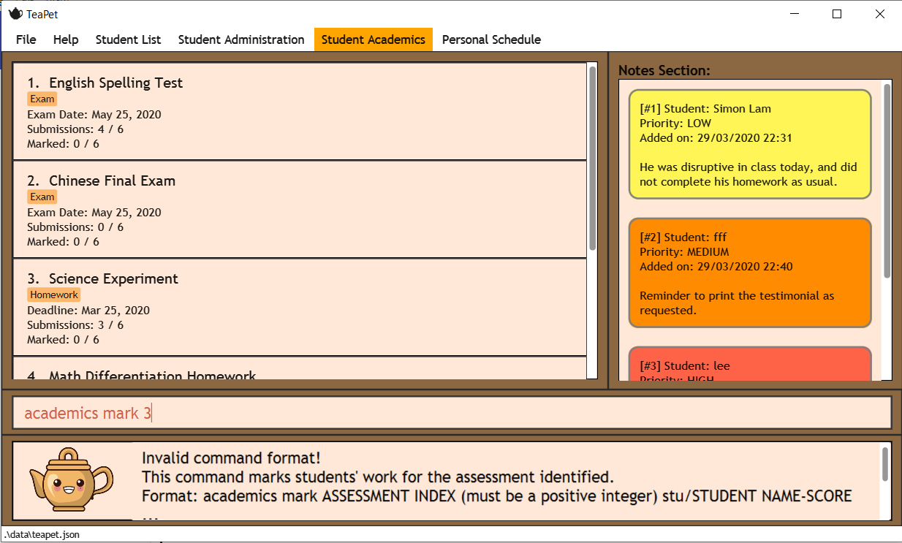Select the Math Differentiation Homework entry
The width and height of the screenshot is (902, 543).
[x=300, y=368]
